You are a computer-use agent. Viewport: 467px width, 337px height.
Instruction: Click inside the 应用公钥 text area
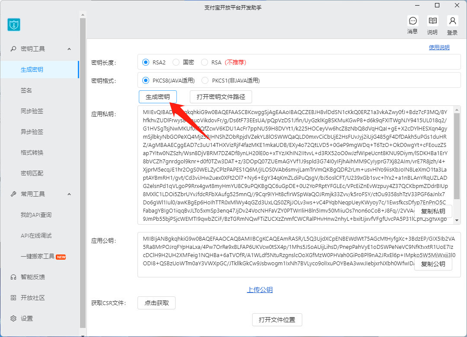pyautogui.click(x=299, y=255)
